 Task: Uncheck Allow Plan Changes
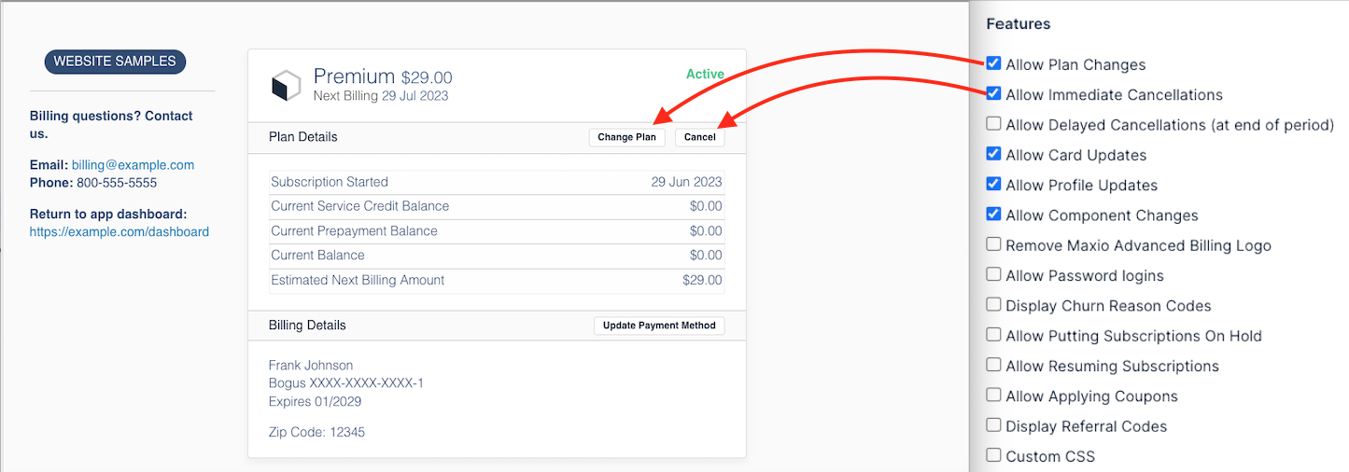[994, 63]
